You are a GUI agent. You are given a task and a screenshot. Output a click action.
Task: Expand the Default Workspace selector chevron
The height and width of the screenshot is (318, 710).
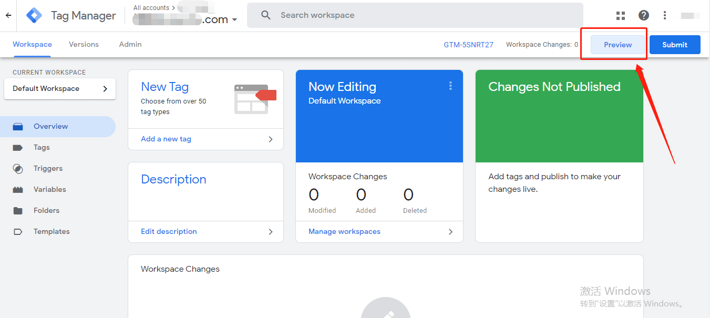tap(105, 89)
